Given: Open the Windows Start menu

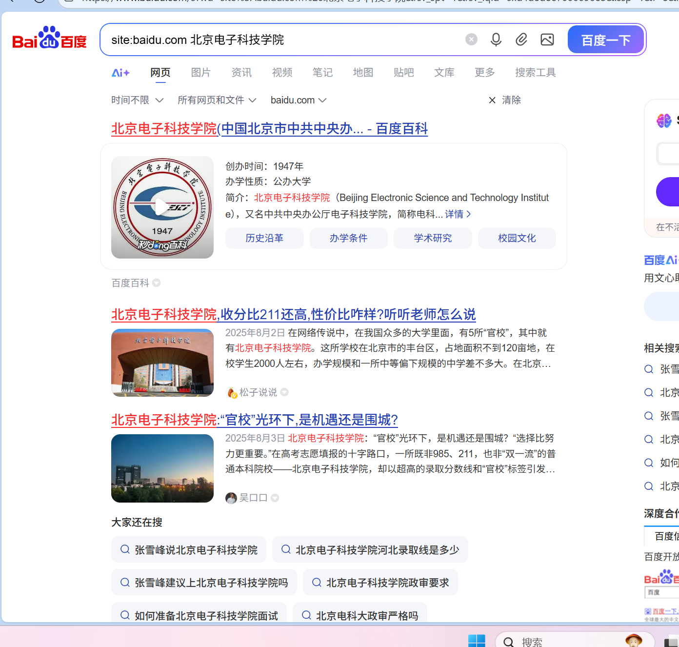Looking at the screenshot, I should tap(477, 640).
